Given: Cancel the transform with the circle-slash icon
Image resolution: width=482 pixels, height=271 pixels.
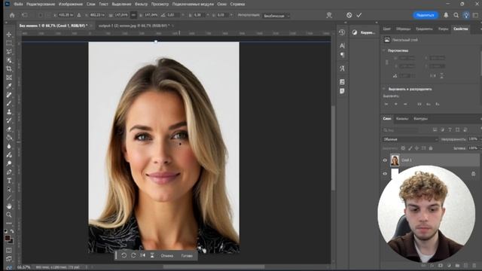Looking at the screenshot, I should pyautogui.click(x=349, y=15).
